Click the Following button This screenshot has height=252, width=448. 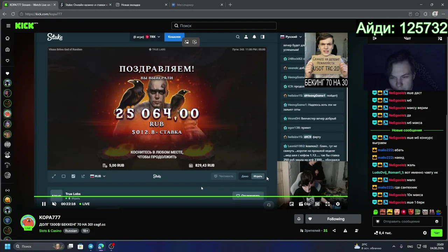(x=333, y=219)
